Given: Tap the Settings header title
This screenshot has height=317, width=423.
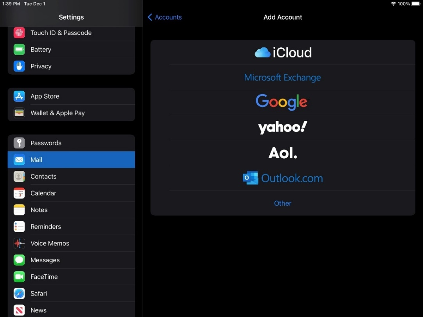Looking at the screenshot, I should 71,17.
